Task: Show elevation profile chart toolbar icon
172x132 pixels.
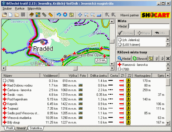Action: point(99,15)
